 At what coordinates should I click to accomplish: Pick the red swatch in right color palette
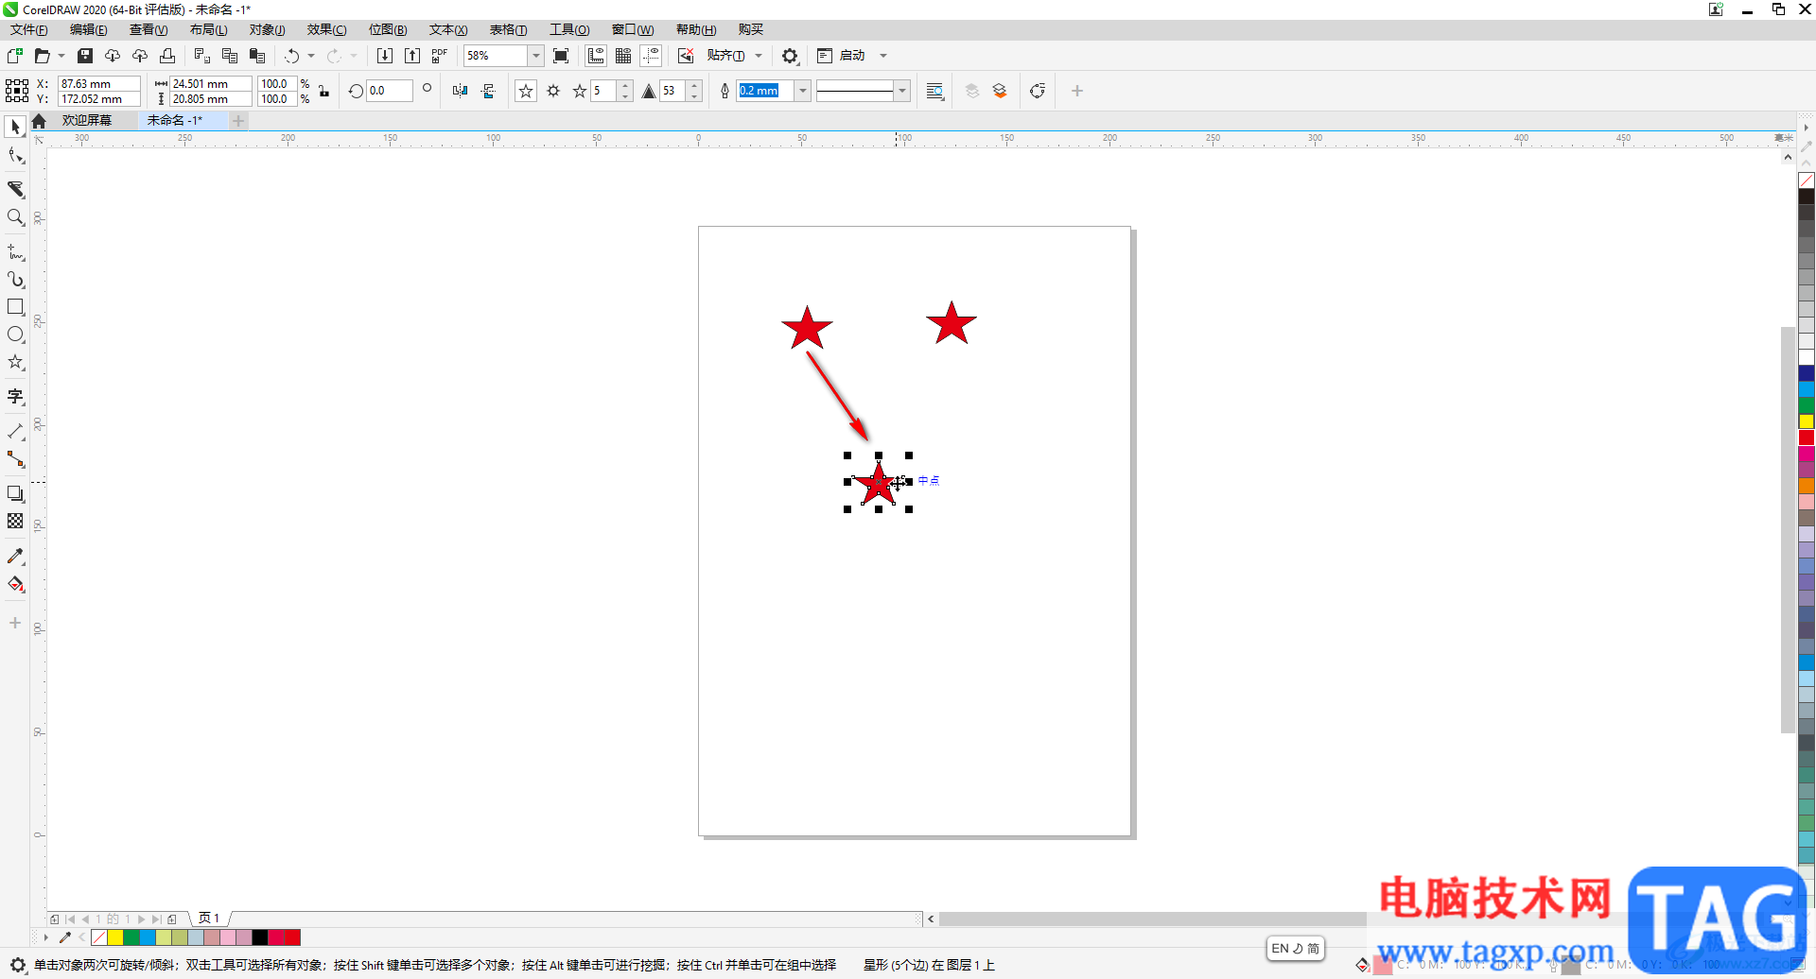(x=1807, y=438)
